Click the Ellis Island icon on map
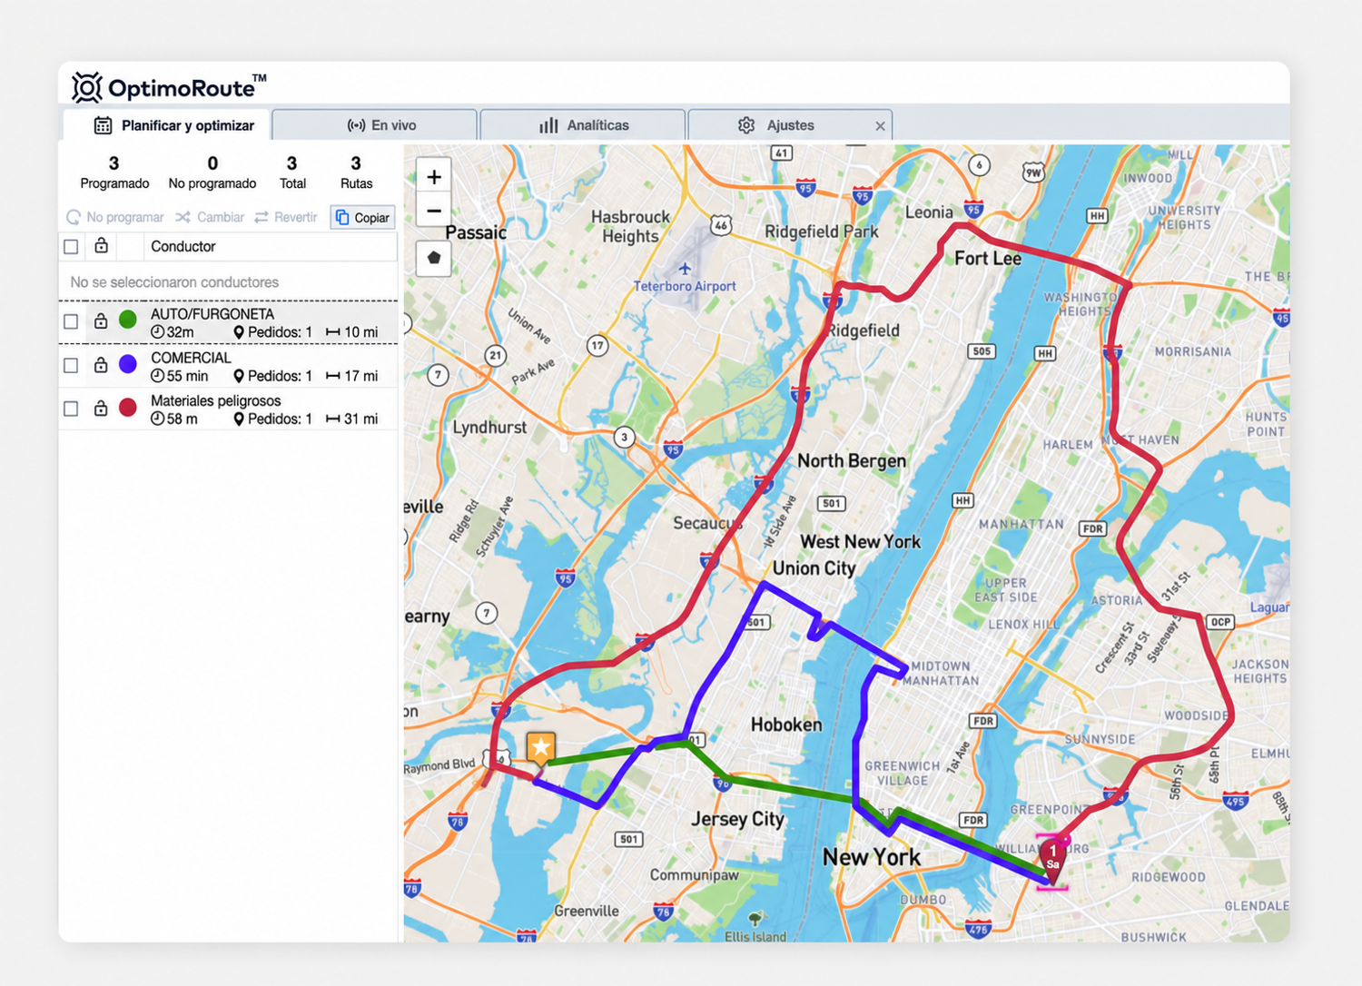1362x986 pixels. pyautogui.click(x=755, y=919)
